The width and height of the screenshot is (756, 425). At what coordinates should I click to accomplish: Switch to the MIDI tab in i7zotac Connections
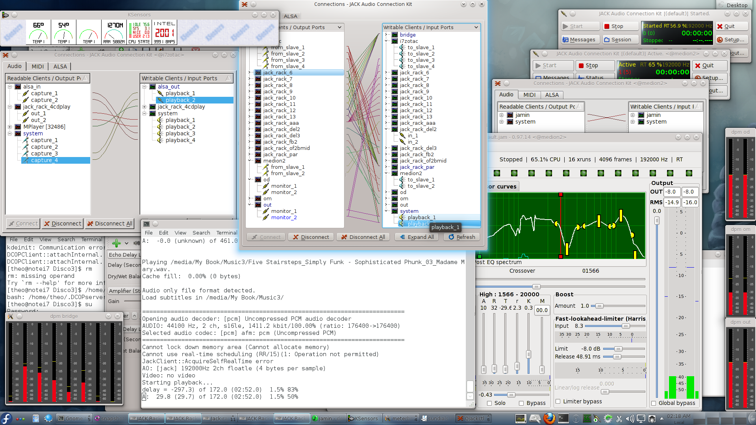point(37,66)
